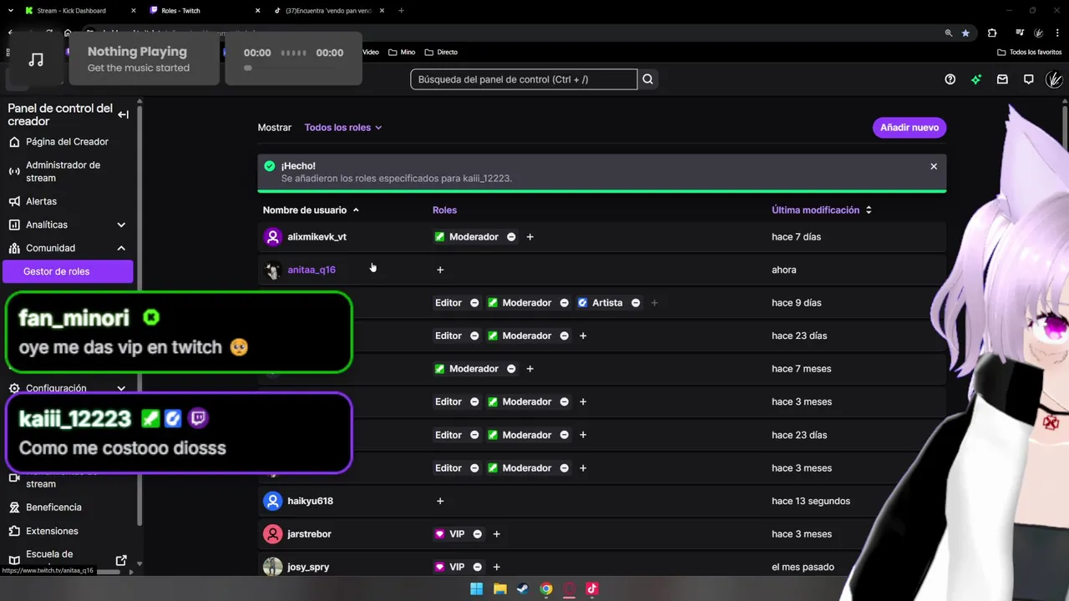Add a role in hace 7 meses row
Screen dimensions: 1069x601
tap(529, 369)
